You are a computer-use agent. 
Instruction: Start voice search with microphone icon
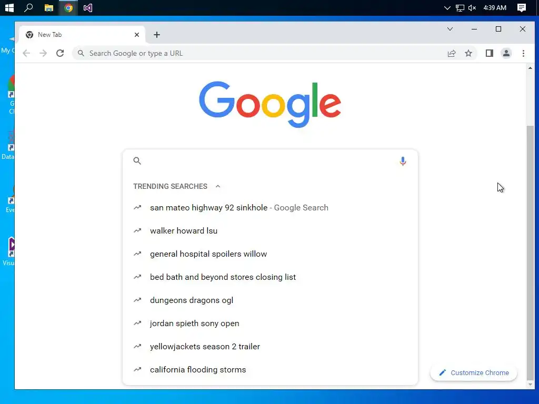tap(403, 161)
